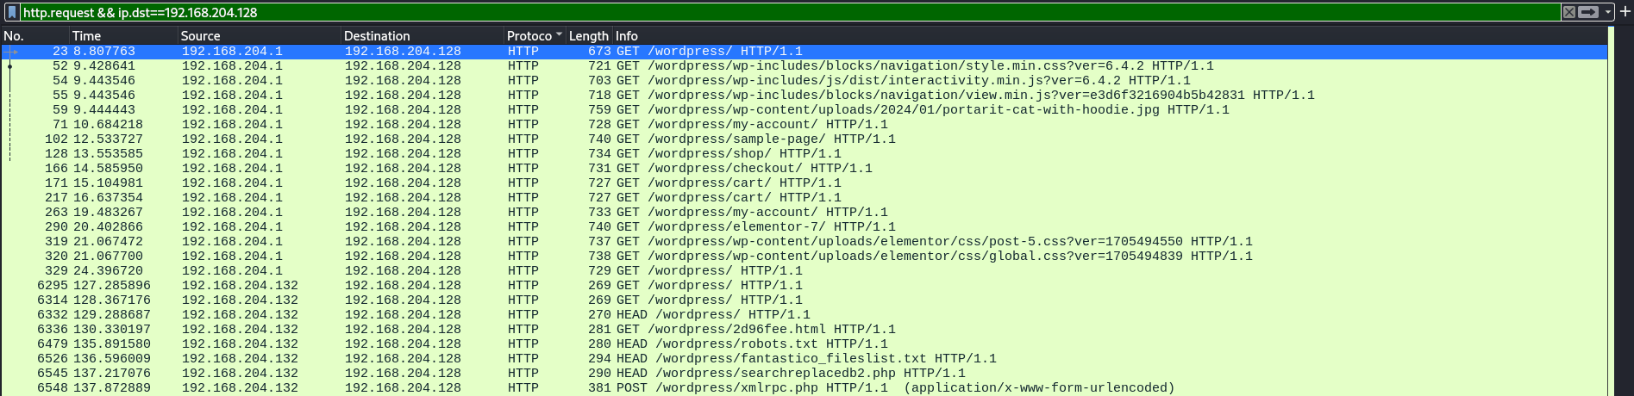Apply the display filter with arrow button
The image size is (1634, 396).
[x=1588, y=12]
